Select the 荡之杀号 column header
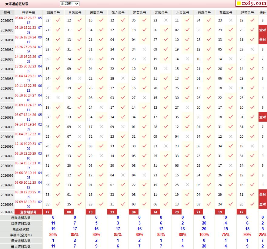The height and width of the screenshot is (249, 267). click(118, 13)
